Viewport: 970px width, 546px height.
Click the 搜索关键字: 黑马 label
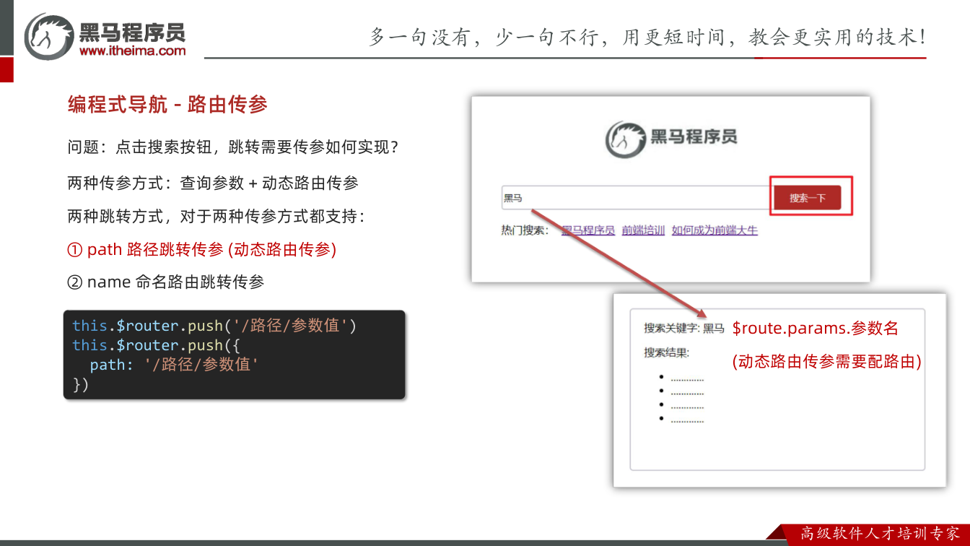(684, 329)
